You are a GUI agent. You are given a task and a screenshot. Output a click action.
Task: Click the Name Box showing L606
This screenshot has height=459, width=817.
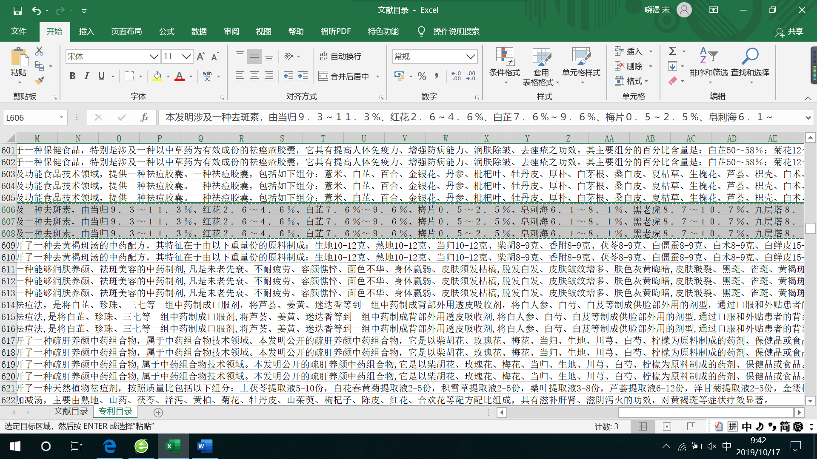(30, 118)
